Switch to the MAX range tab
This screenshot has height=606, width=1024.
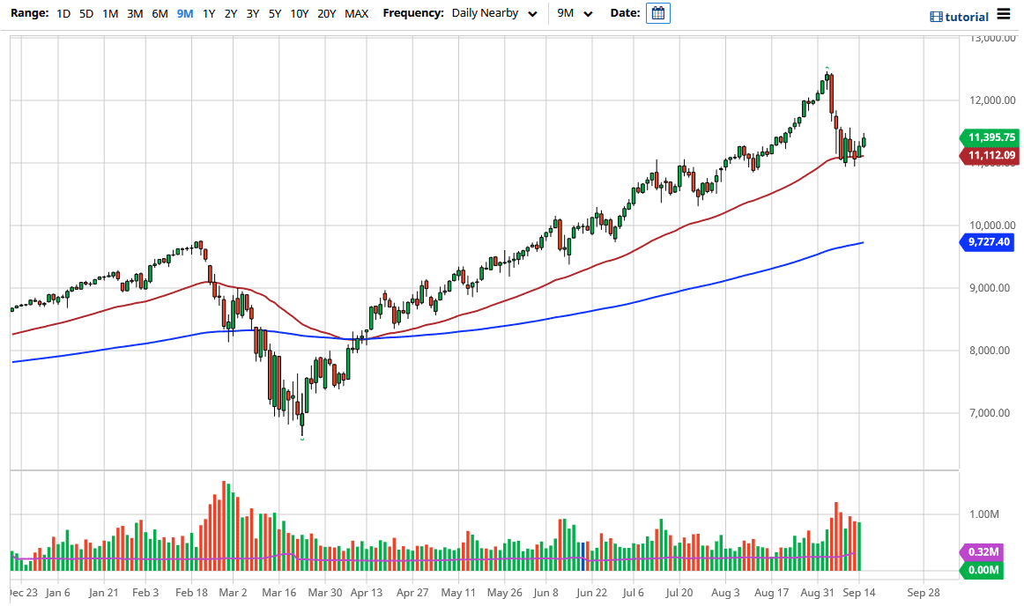(356, 14)
